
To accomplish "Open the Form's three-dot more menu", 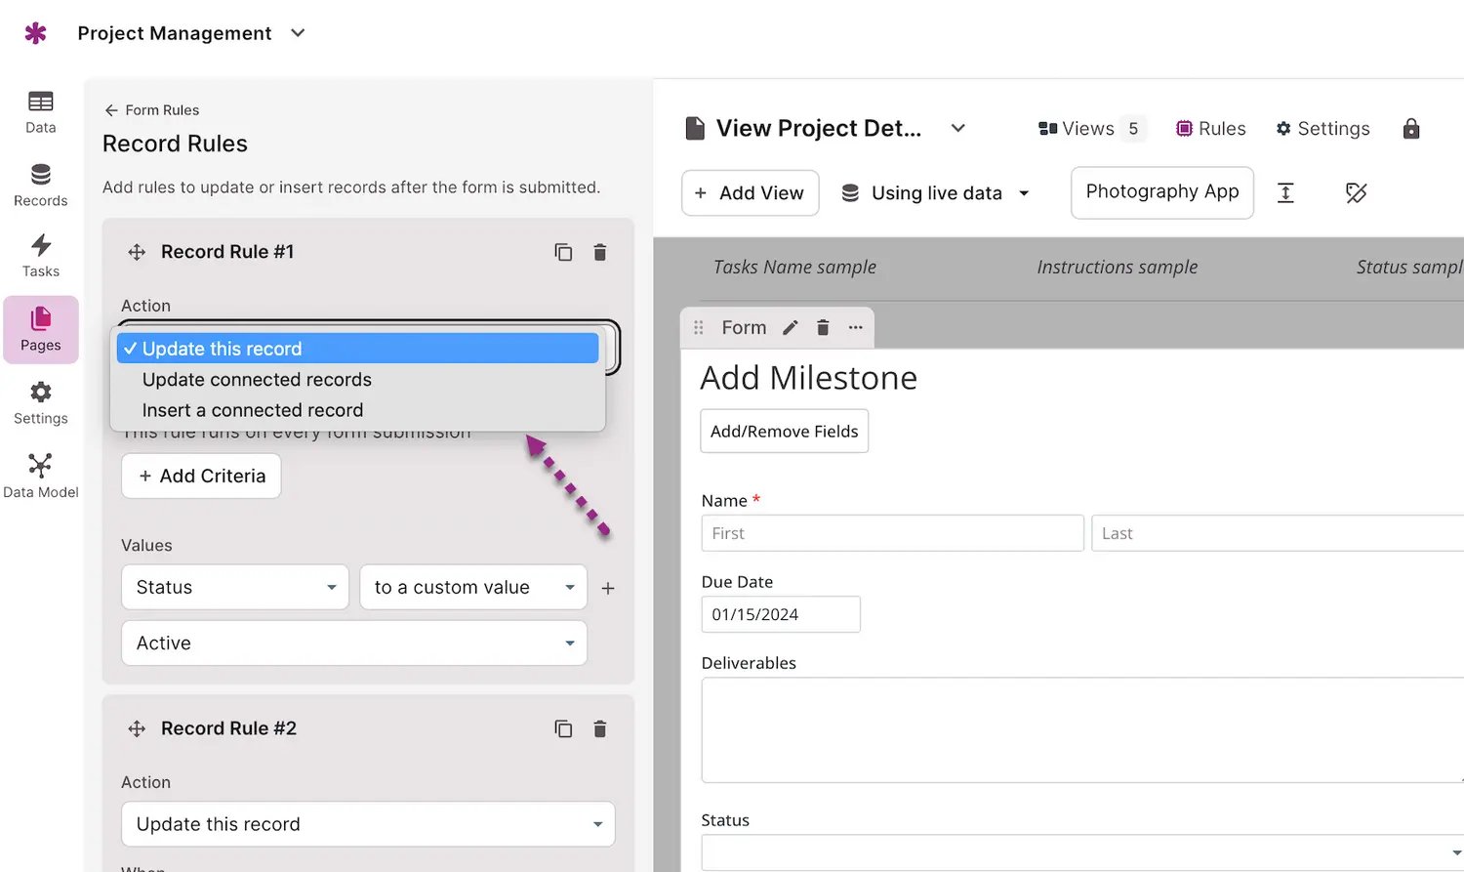I will [x=856, y=328].
